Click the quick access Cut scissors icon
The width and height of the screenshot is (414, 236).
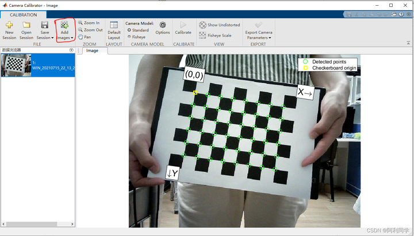coord(356,14)
